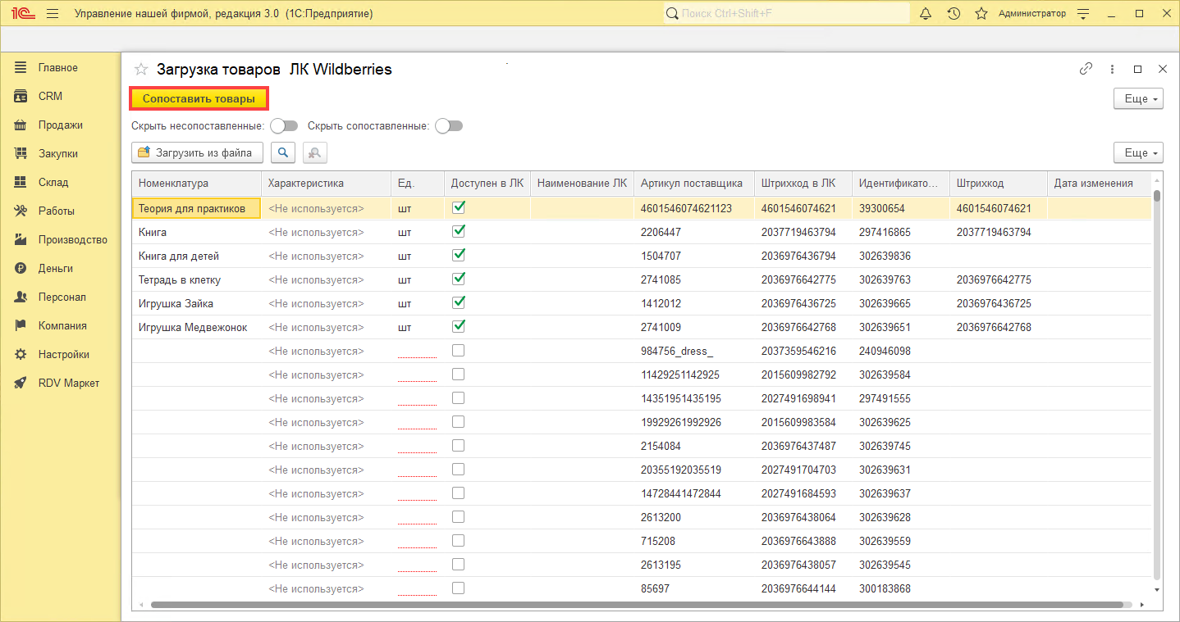This screenshot has width=1180, height=622.
Task: Uncheck Доступен в ЛК for Теория для практиков
Action: [459, 207]
